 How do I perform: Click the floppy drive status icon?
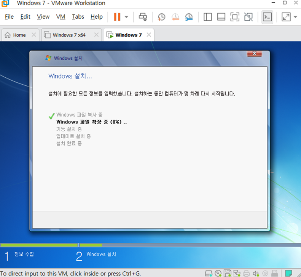point(228,273)
